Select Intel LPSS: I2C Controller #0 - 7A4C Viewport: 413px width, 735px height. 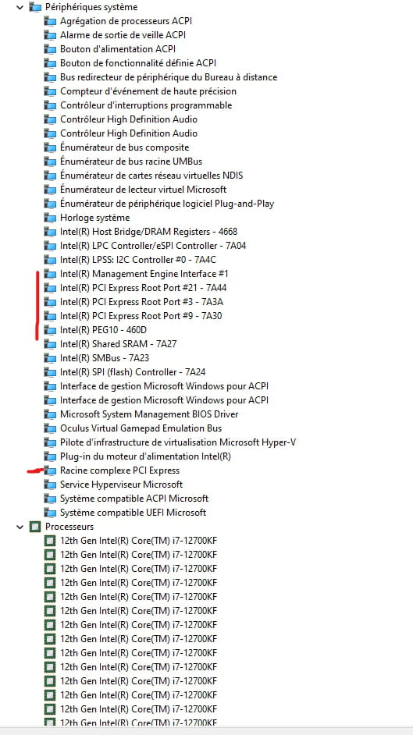pos(138,260)
